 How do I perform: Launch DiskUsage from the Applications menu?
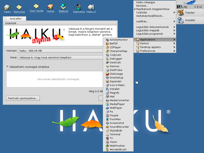click(x=118, y=74)
